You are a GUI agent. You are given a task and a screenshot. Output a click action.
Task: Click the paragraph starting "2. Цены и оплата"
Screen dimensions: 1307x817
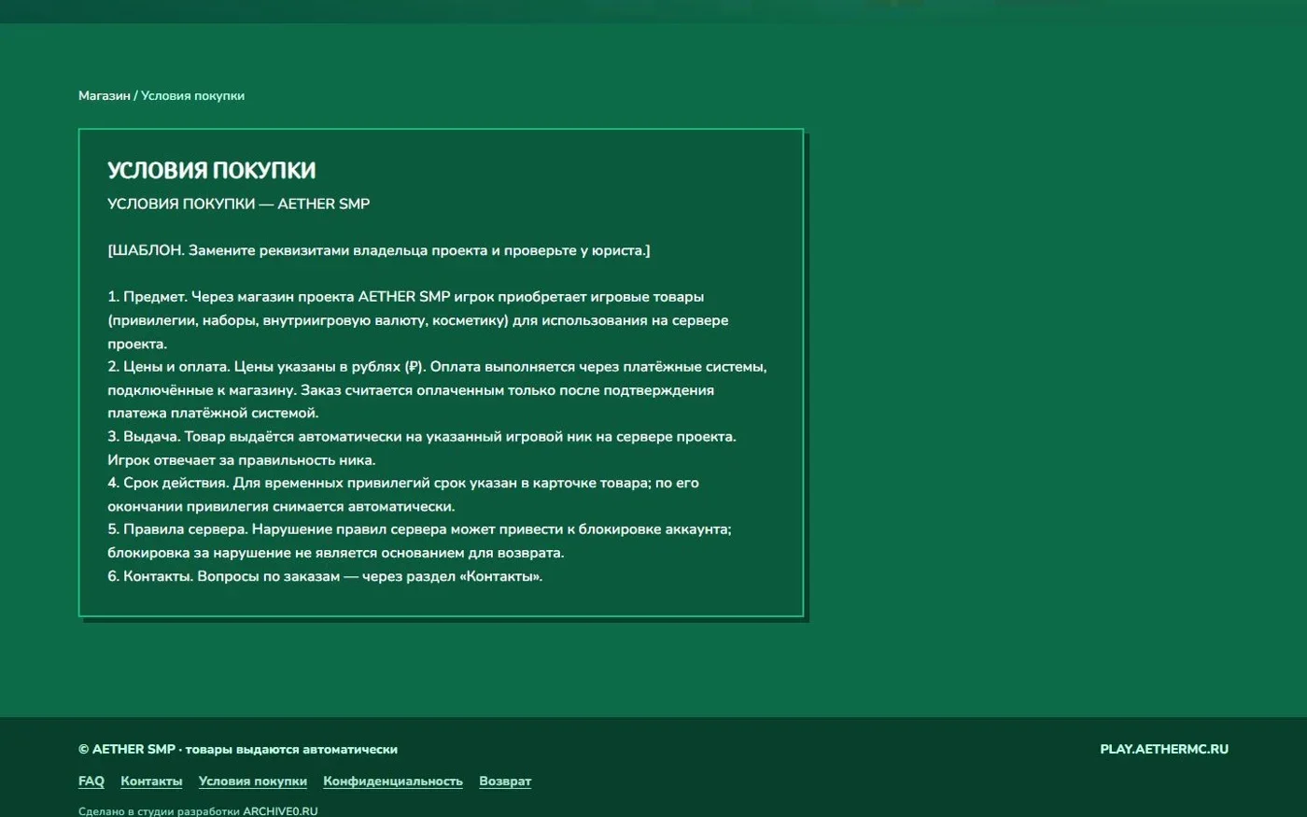(x=437, y=389)
